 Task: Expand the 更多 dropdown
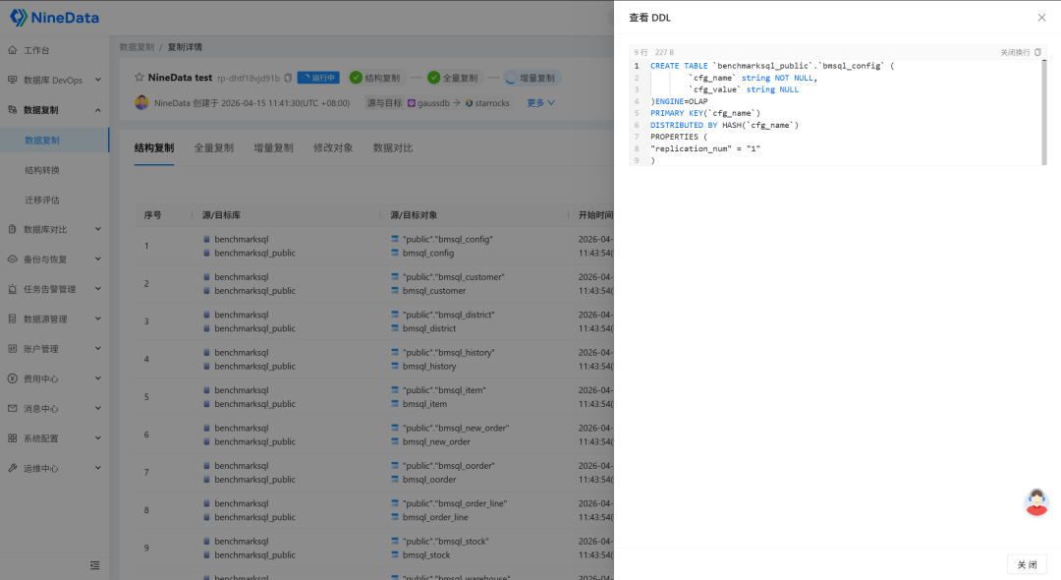pyautogui.click(x=540, y=102)
